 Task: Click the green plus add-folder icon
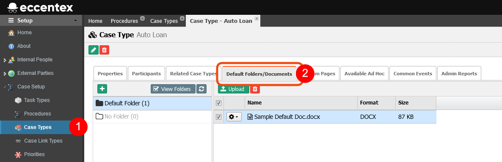(102, 89)
